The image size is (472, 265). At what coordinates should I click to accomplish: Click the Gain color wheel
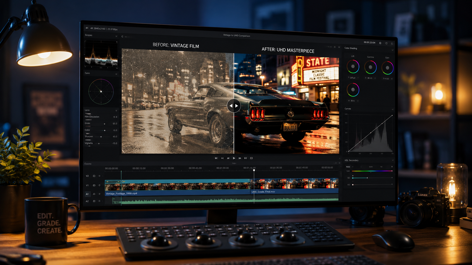tap(388, 68)
